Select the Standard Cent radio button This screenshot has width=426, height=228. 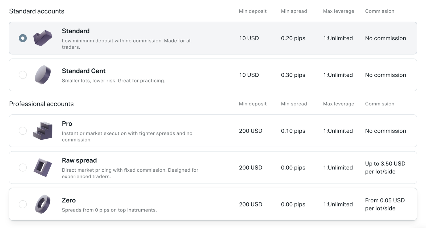[x=23, y=75]
